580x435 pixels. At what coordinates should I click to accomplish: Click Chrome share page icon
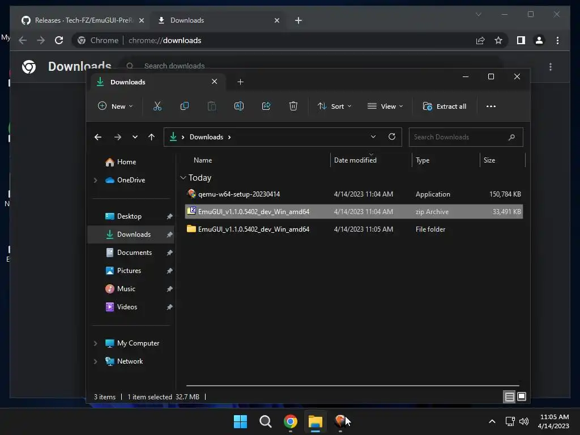point(480,40)
